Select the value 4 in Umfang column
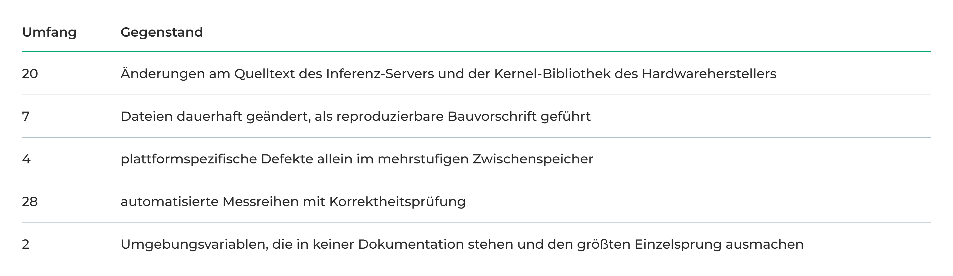953x276 pixels. coord(26,159)
